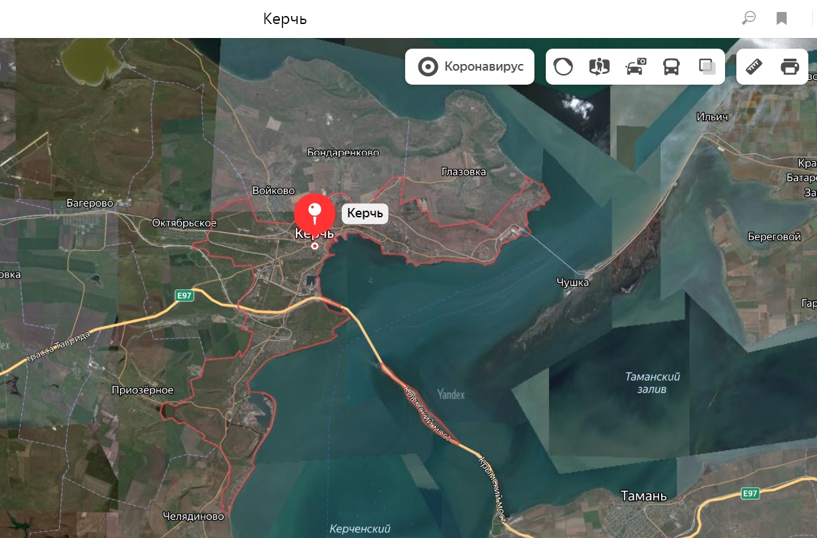Click the Керчь label beside pin
Viewport: 817px width, 538px height.
pos(365,213)
